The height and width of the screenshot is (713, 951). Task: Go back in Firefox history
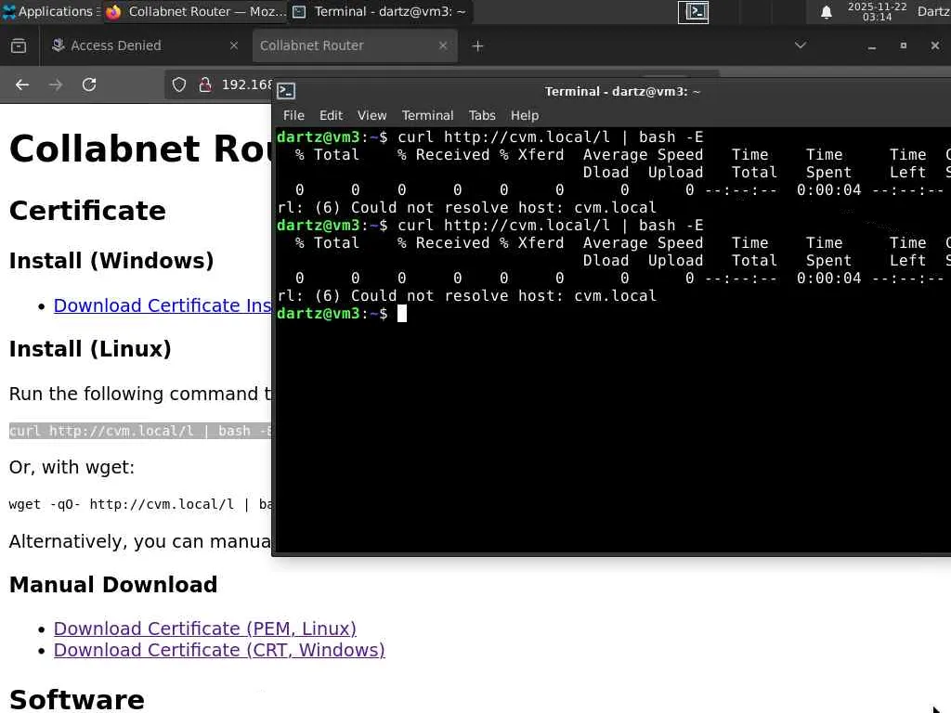(x=22, y=84)
